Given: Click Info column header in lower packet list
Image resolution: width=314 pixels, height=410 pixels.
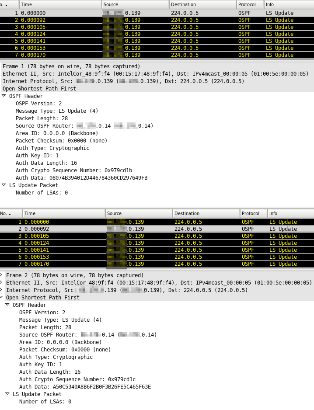Looking at the screenshot, I should 290,213.
